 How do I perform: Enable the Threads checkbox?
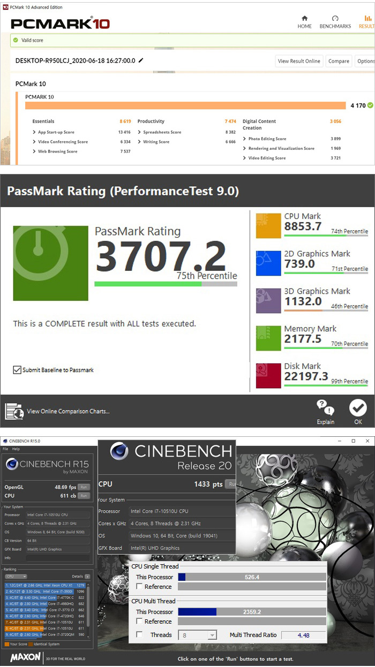coord(139,635)
